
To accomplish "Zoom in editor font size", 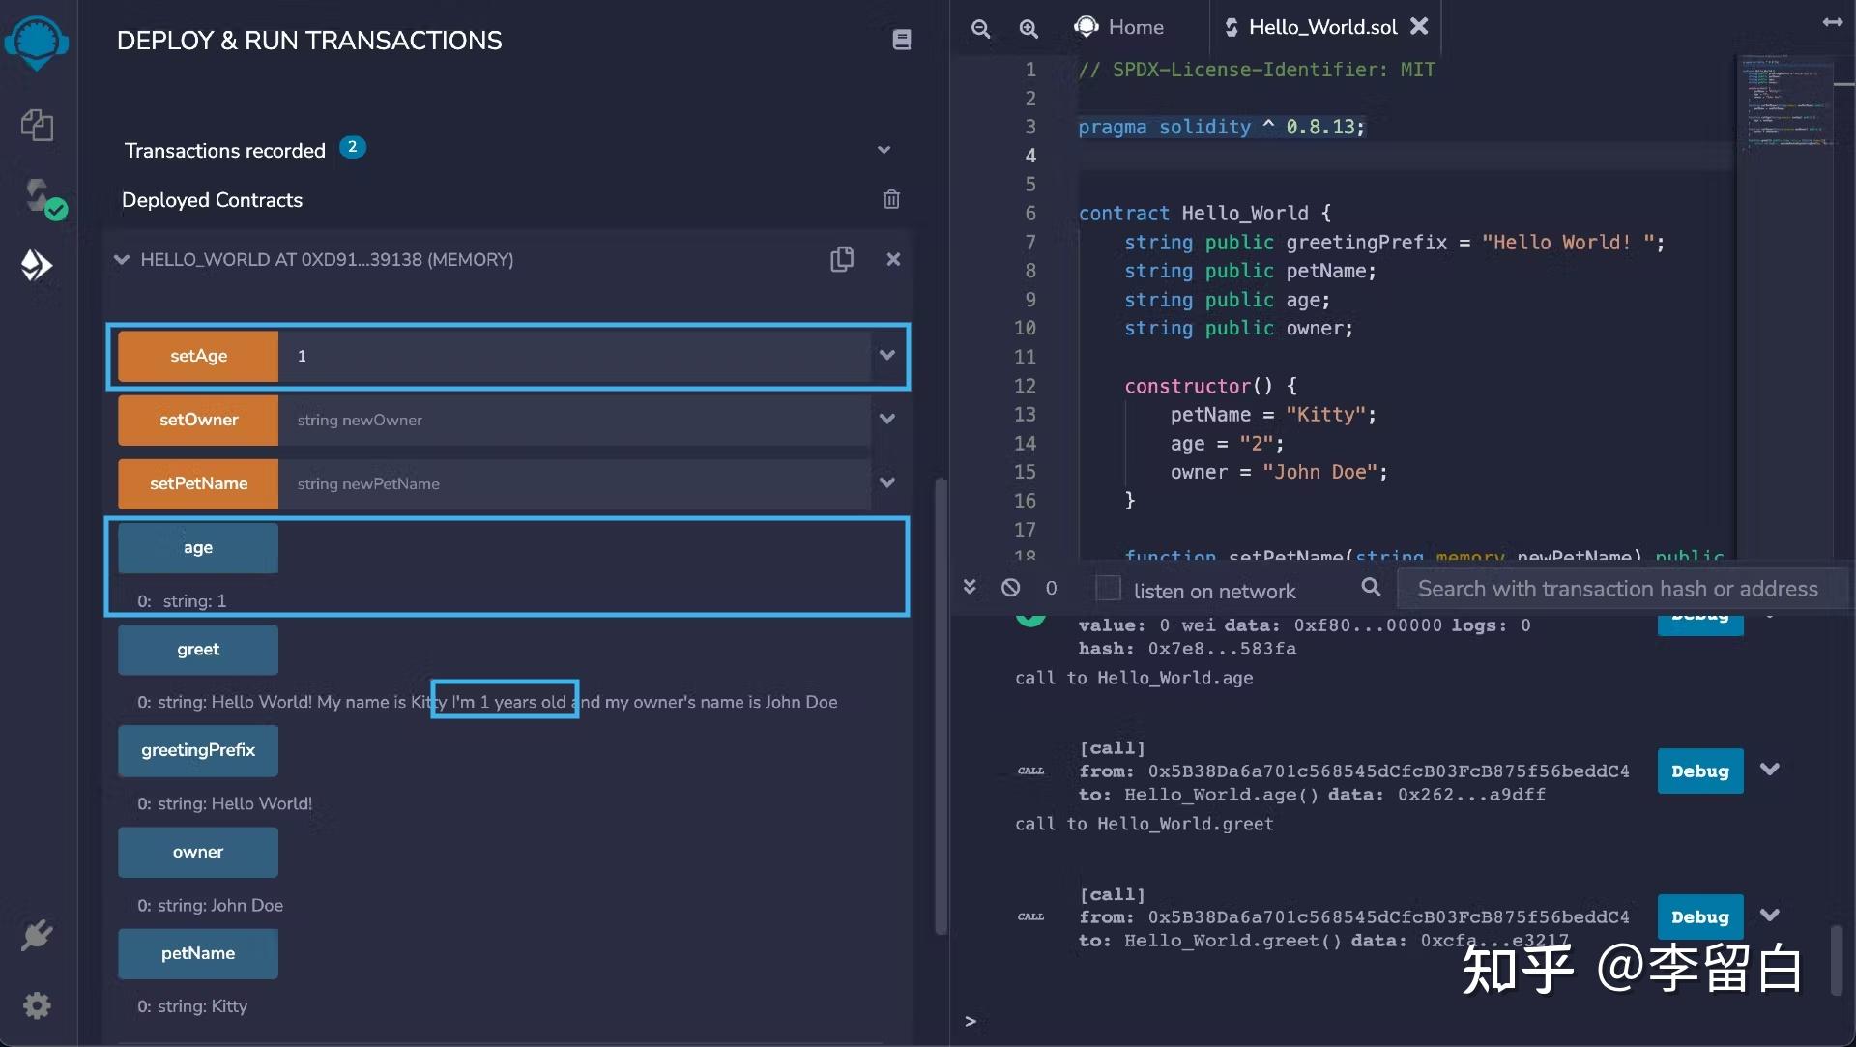I will point(1029,28).
